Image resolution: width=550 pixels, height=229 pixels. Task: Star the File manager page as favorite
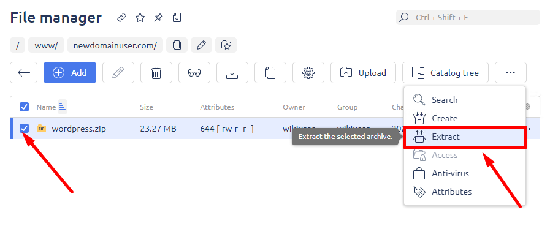[140, 18]
